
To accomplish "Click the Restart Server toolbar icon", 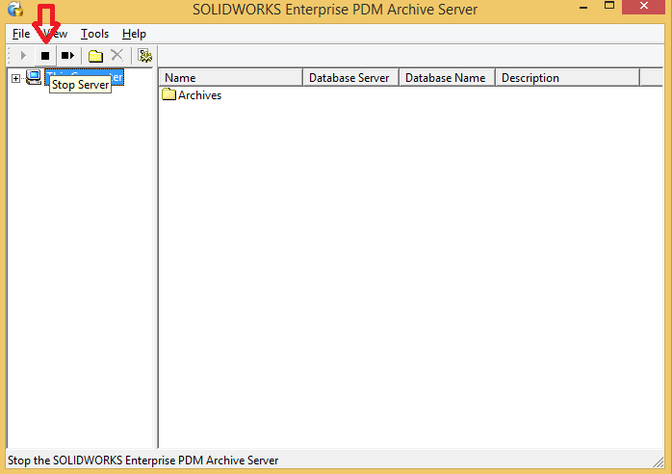I will pos(67,56).
